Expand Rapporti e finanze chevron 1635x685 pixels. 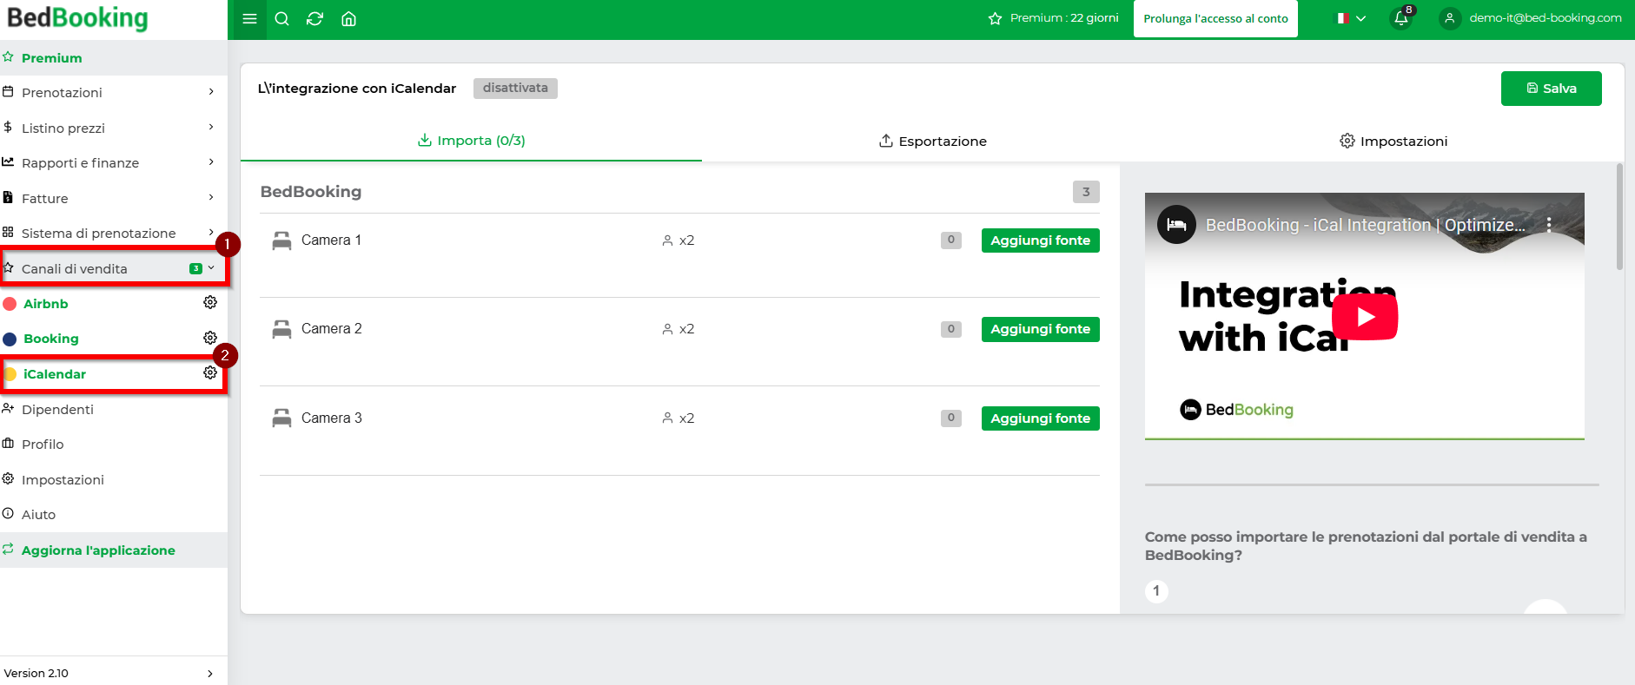pyautogui.click(x=211, y=162)
